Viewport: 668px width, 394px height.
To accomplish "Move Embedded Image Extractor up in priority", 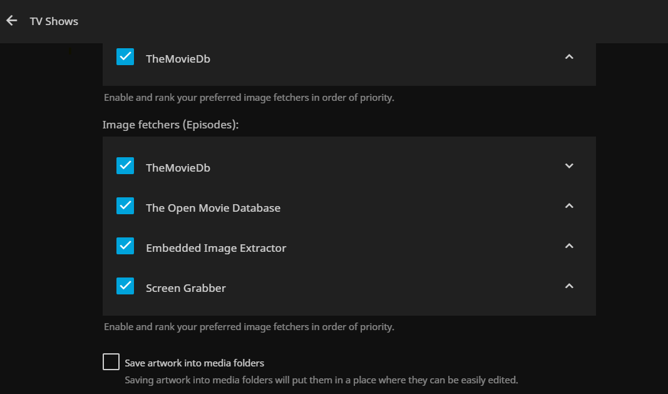I will (x=569, y=246).
